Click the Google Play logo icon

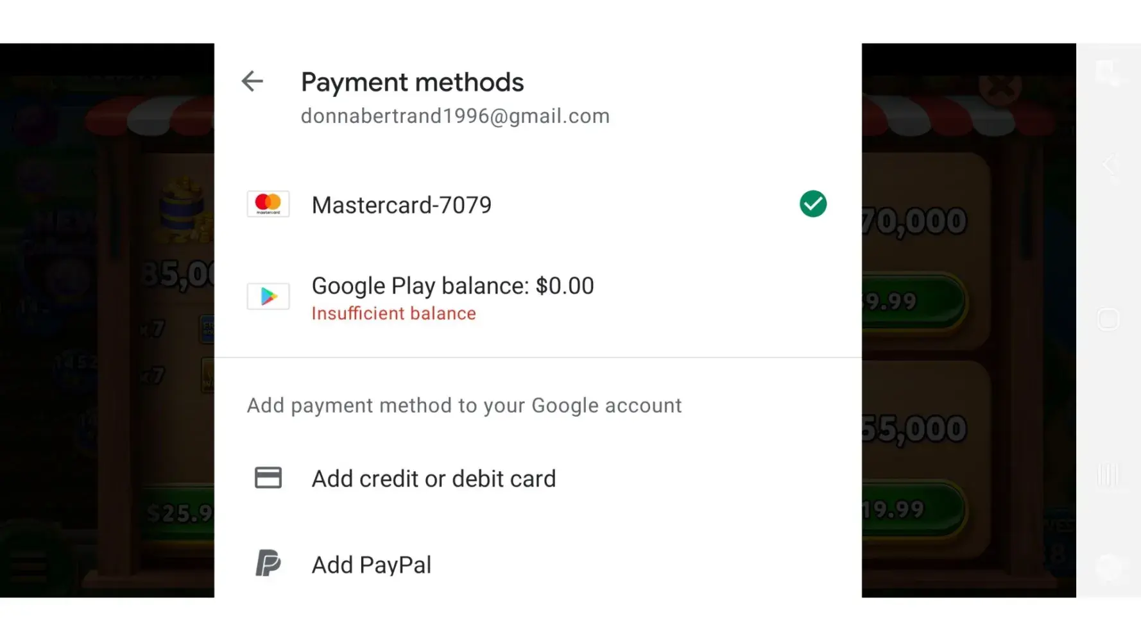point(268,296)
